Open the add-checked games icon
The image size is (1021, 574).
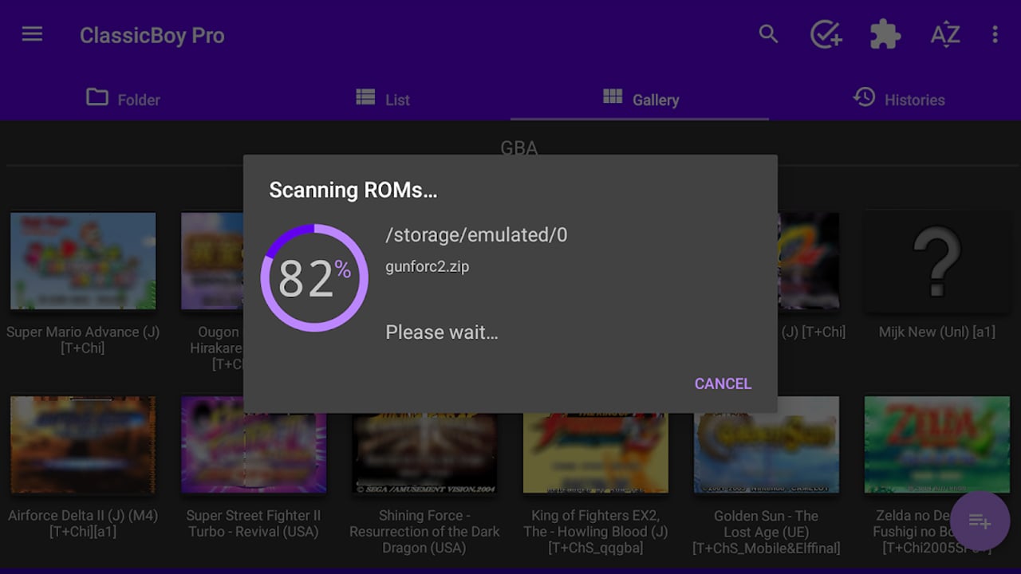click(x=826, y=35)
